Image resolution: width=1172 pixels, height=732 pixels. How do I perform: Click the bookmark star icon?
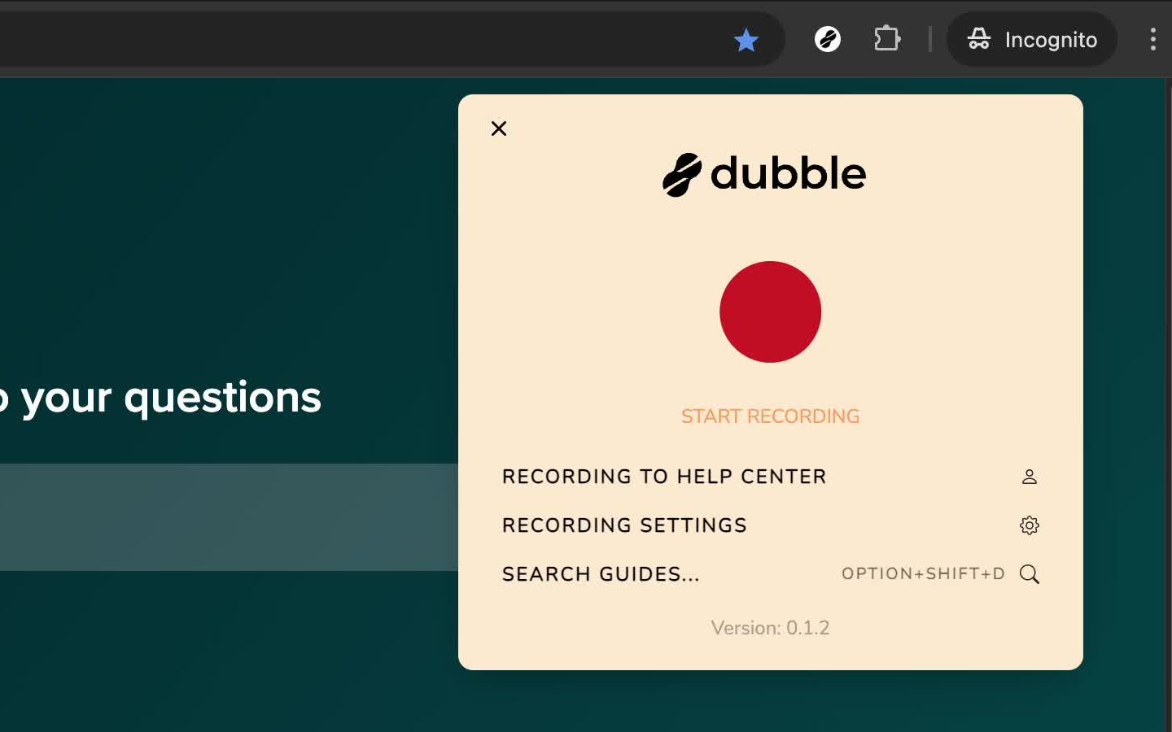746,39
